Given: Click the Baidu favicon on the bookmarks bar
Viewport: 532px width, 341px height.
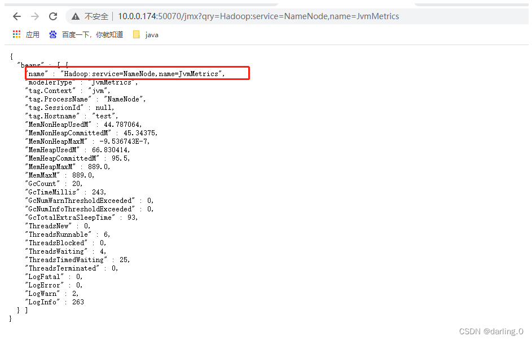Looking at the screenshot, I should [x=52, y=34].
